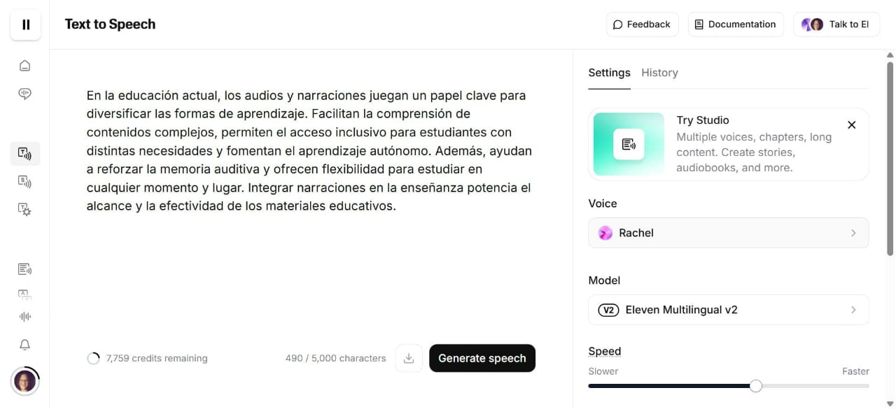Open notifications via the bell icon

click(24, 344)
